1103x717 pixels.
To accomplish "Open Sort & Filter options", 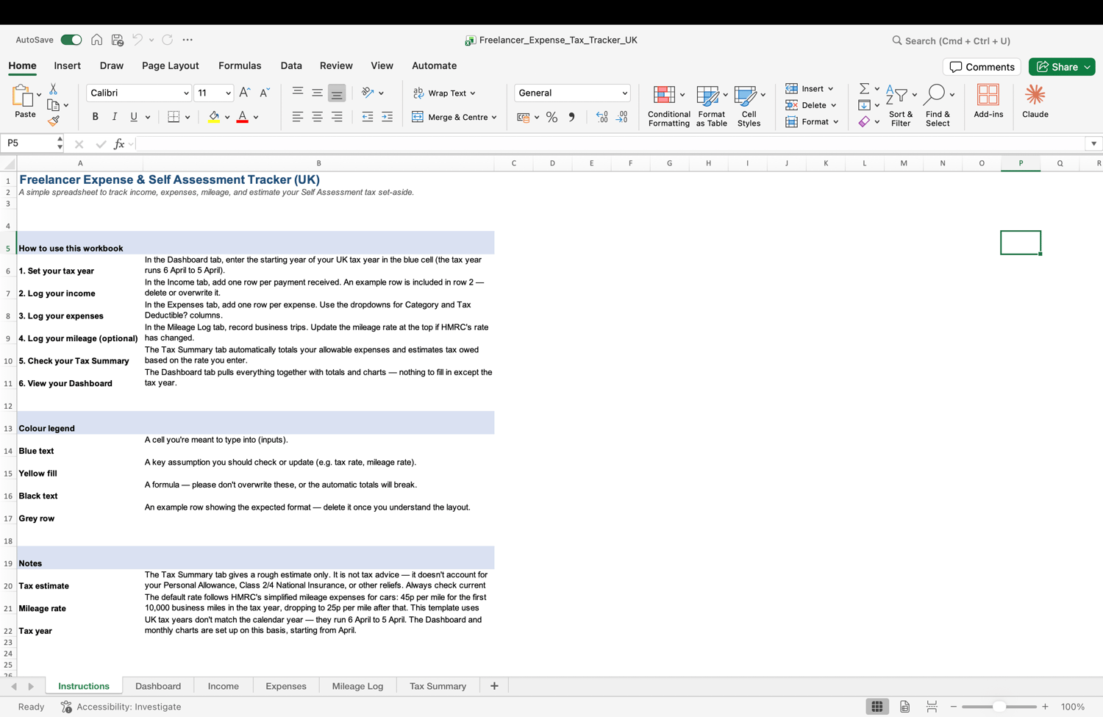I will (900, 106).
